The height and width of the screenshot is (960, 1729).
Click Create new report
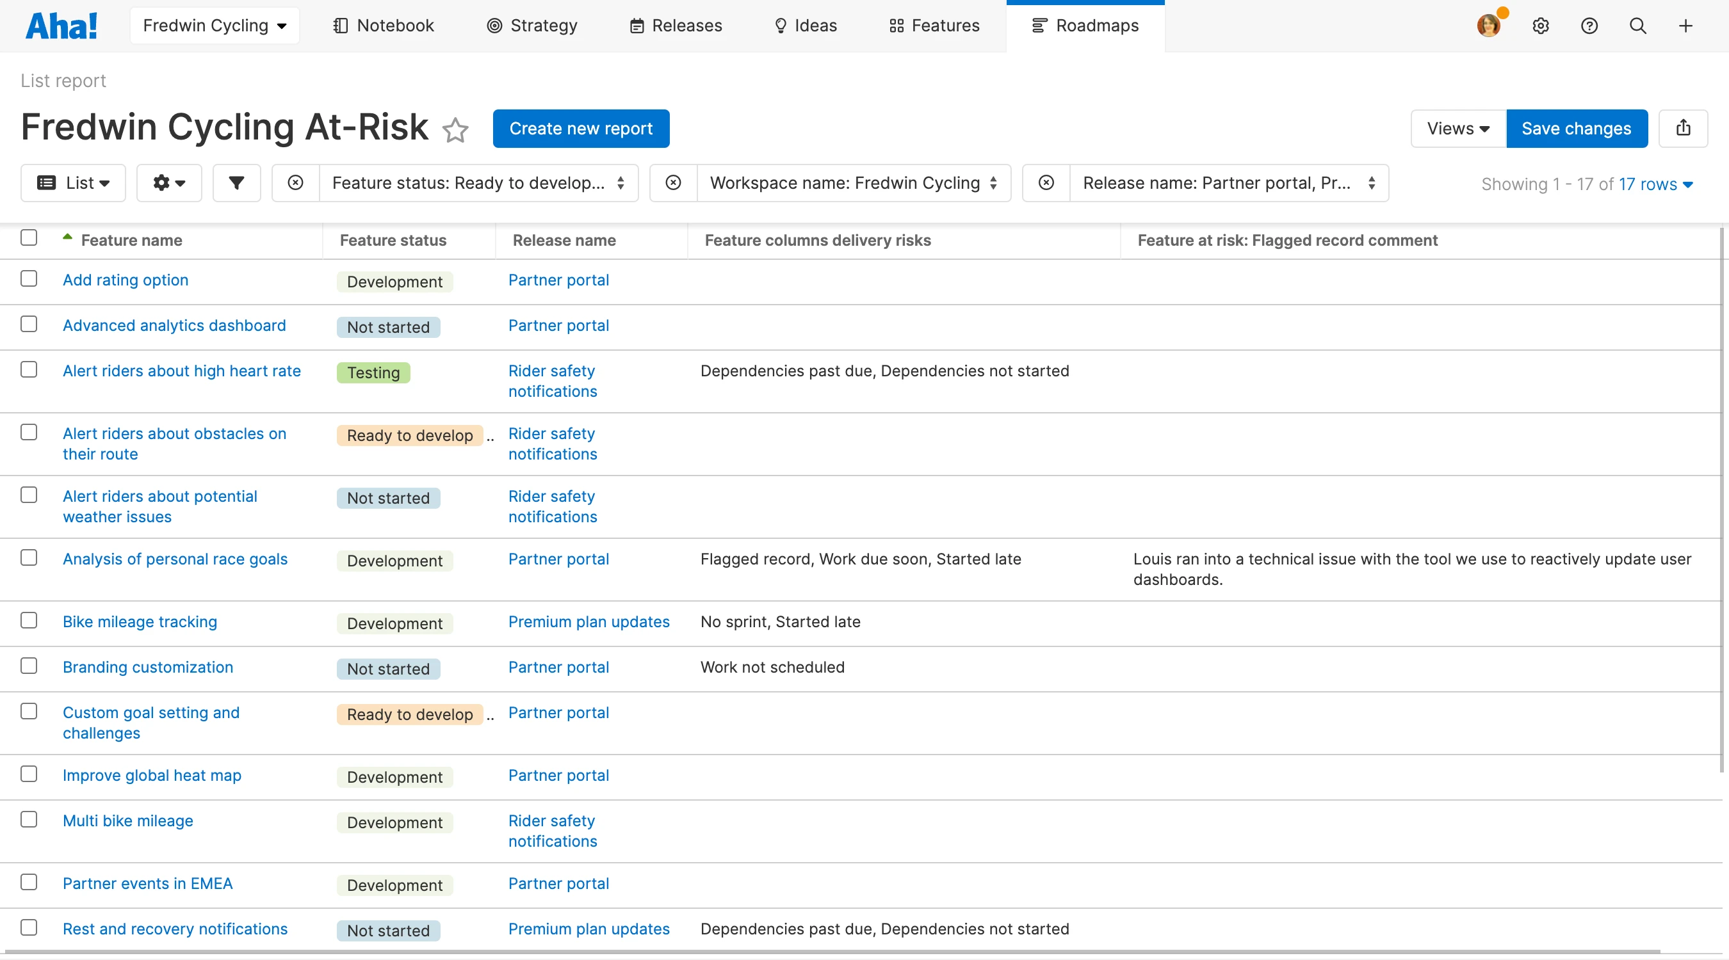(581, 128)
